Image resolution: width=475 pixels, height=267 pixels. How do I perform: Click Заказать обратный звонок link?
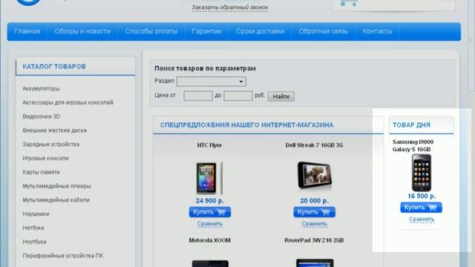pyautogui.click(x=229, y=7)
